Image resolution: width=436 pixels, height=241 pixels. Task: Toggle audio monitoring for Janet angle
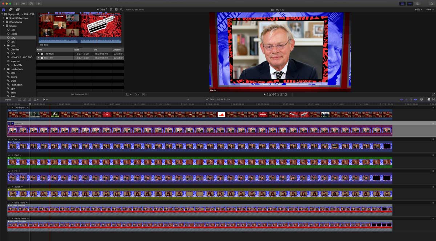[x=12, y=187]
